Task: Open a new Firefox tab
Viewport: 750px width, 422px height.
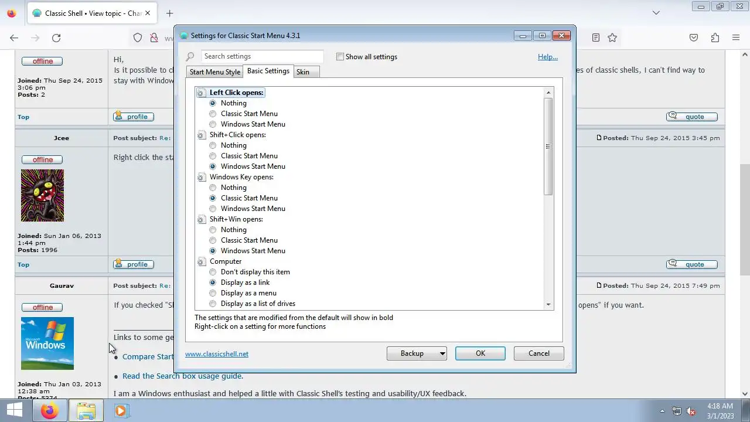Action: [169, 13]
